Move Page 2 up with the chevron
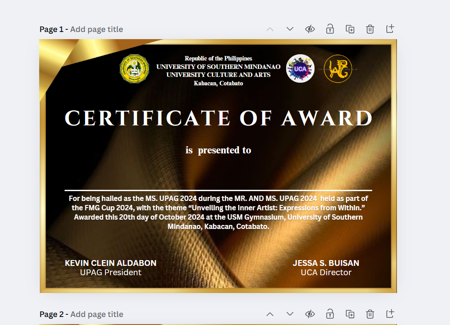The width and height of the screenshot is (450, 325). tap(270, 314)
